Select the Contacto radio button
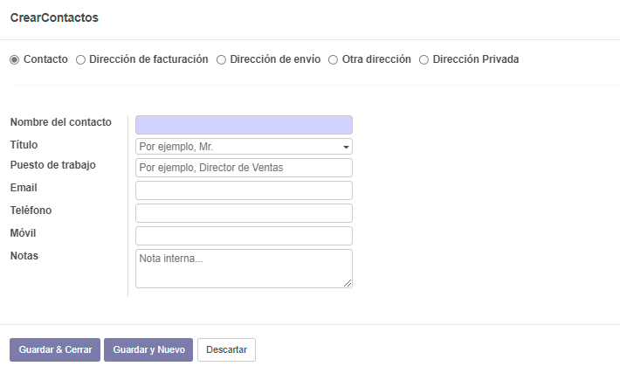The height and width of the screenshot is (373, 620). point(14,59)
